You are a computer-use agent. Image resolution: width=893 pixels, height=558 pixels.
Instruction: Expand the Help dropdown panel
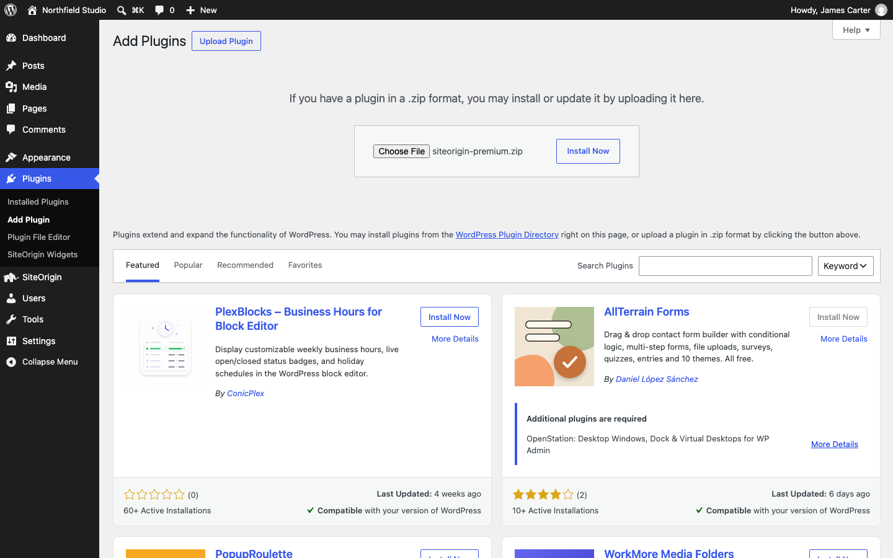[x=856, y=30]
